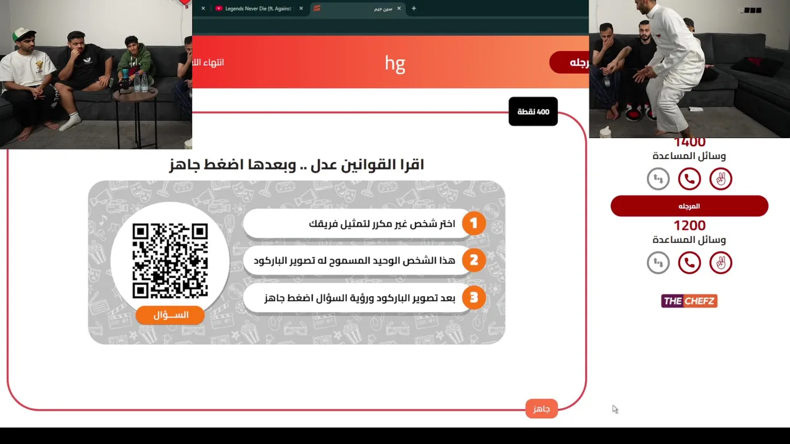Use the phone-call lifeline under score 1400
The image size is (790, 444).
(x=689, y=179)
